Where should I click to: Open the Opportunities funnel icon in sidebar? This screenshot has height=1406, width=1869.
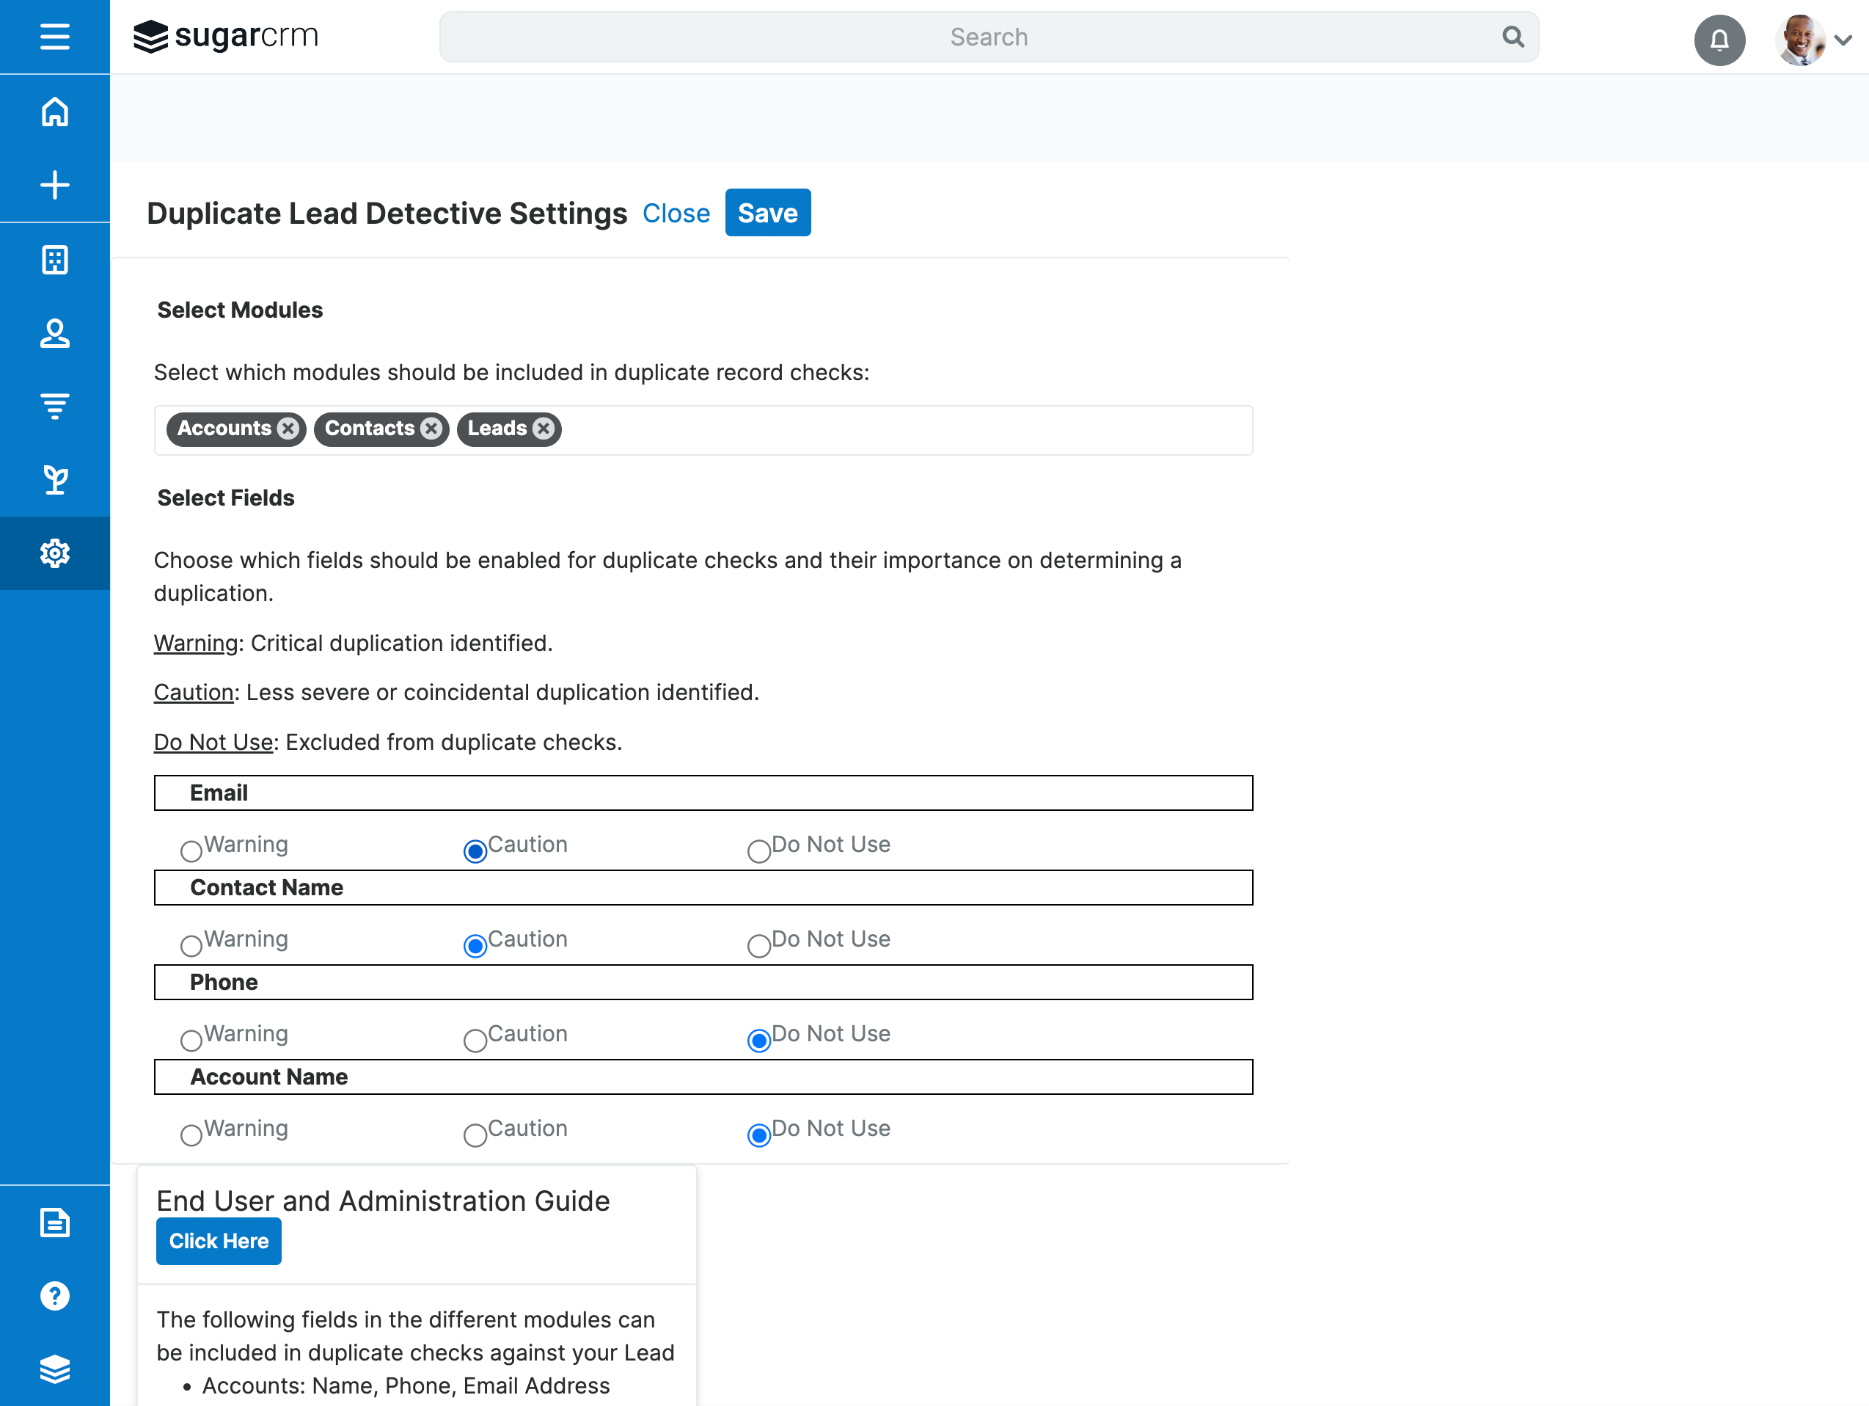click(55, 407)
